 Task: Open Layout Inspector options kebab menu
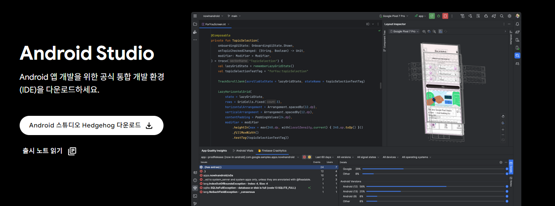point(504,24)
